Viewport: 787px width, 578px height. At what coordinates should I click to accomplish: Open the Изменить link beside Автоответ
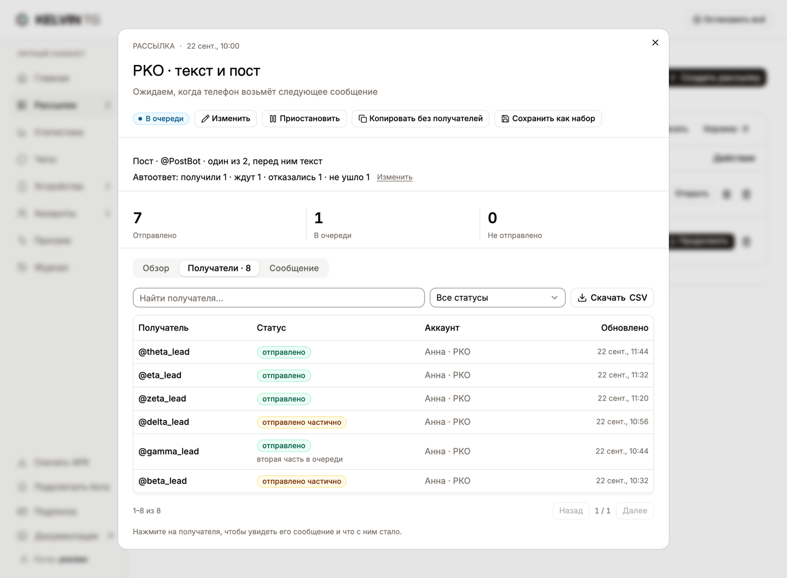point(394,177)
